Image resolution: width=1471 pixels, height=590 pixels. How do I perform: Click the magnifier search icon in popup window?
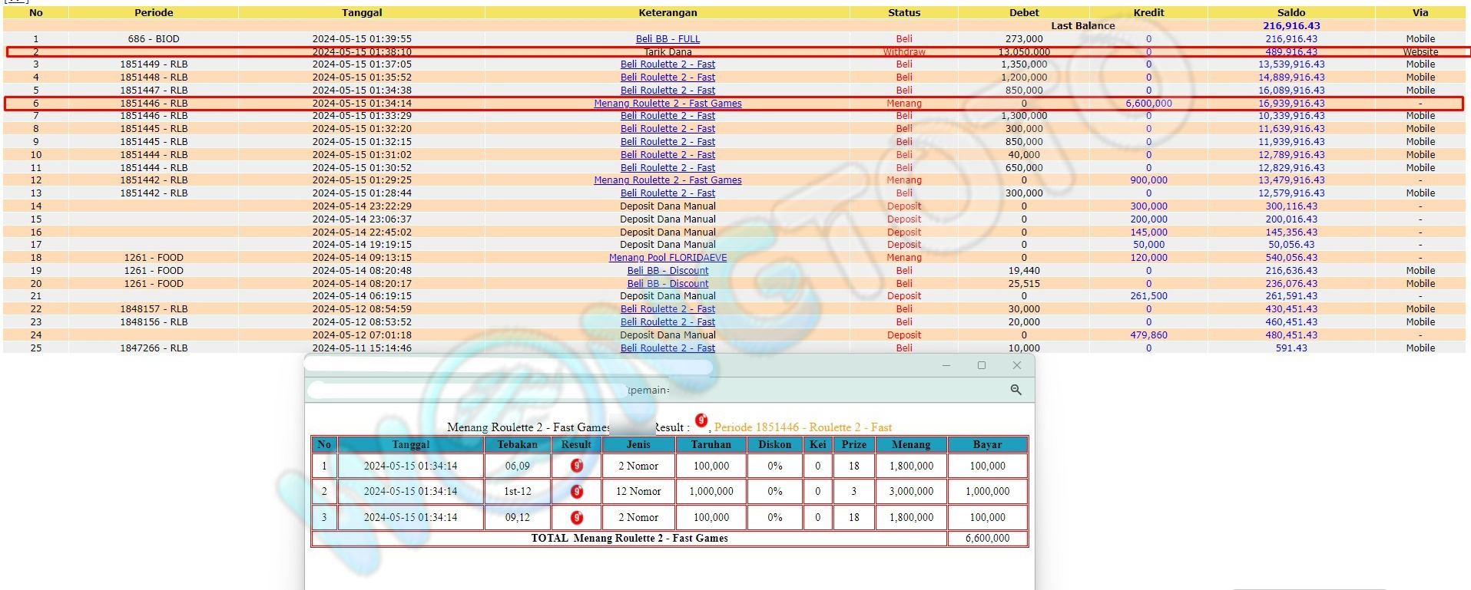coord(1015,390)
